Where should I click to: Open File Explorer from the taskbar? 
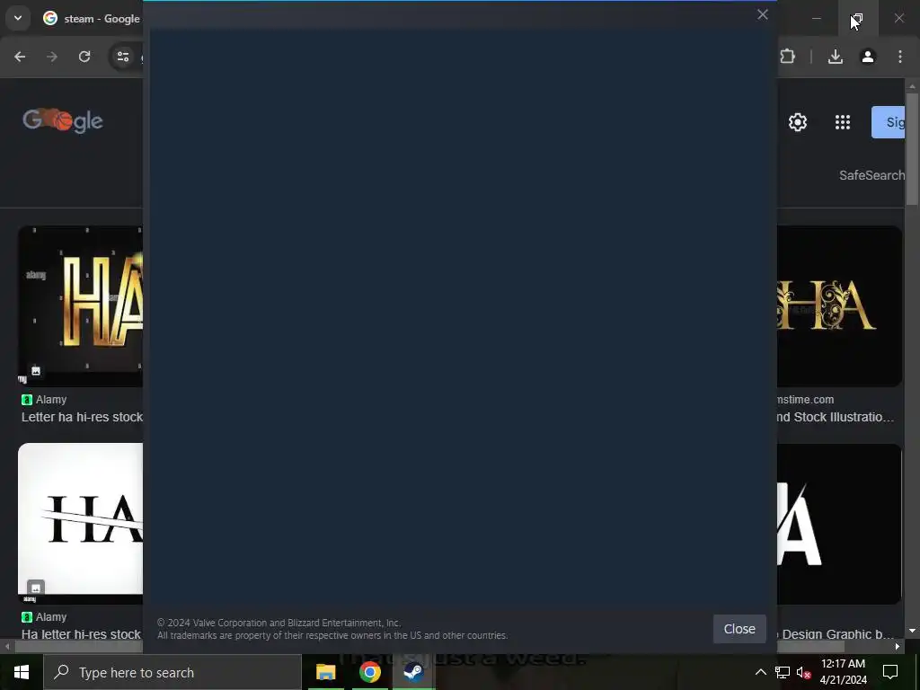325,672
